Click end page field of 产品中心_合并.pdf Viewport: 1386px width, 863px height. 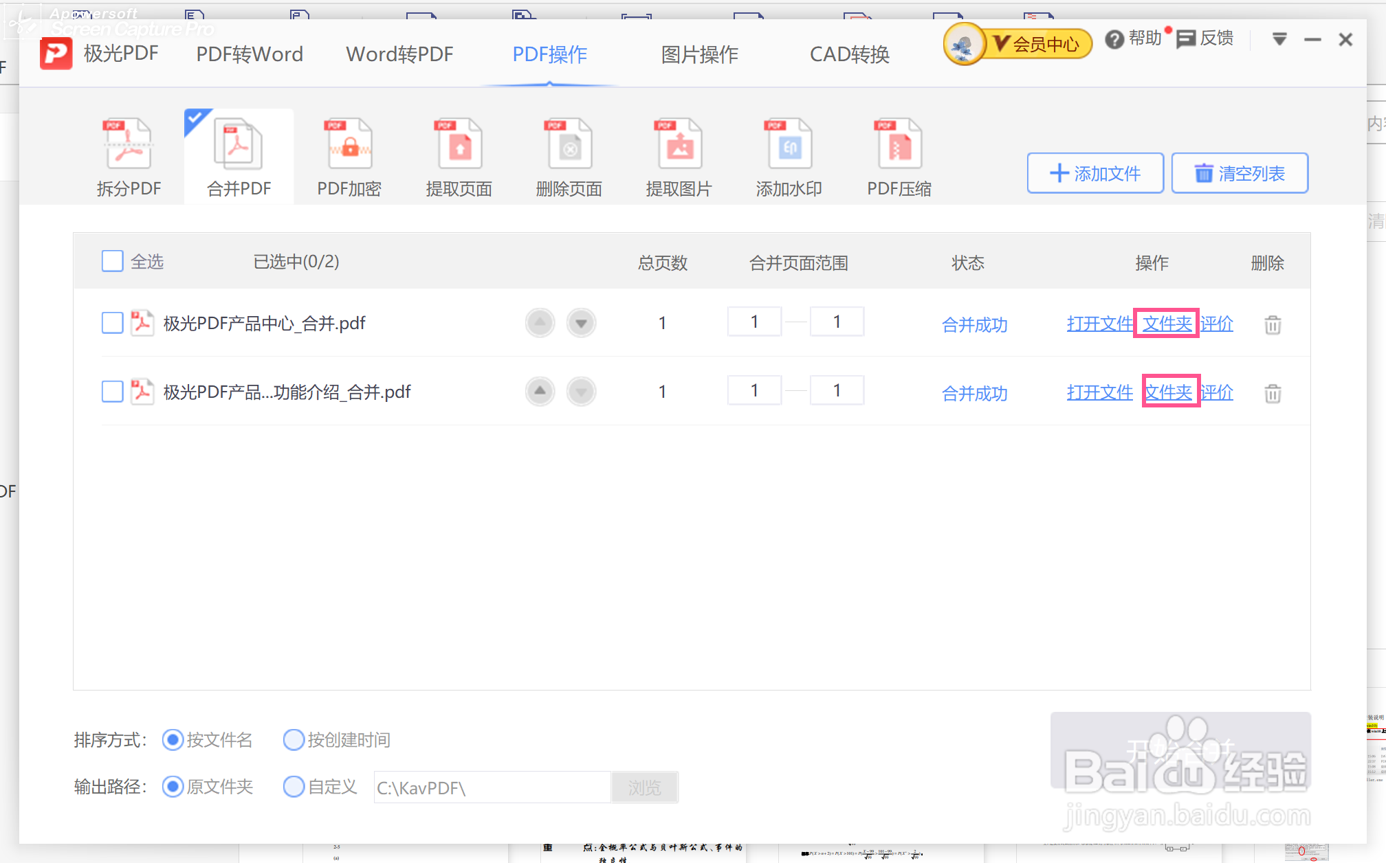click(x=837, y=322)
